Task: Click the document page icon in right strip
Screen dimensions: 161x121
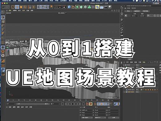Action: 122,26
